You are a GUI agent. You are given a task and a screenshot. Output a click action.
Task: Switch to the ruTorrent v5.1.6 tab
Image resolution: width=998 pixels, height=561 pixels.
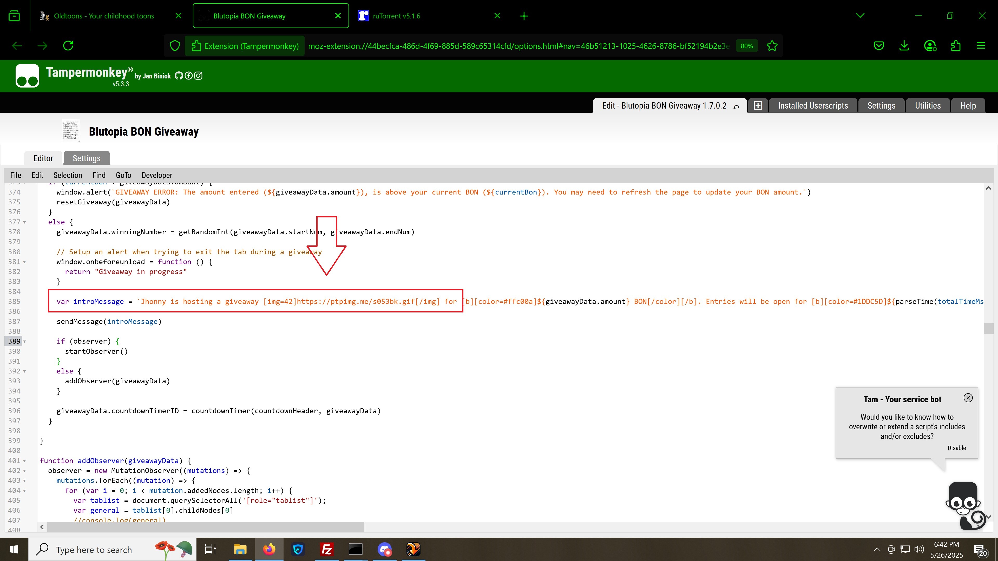click(x=428, y=16)
